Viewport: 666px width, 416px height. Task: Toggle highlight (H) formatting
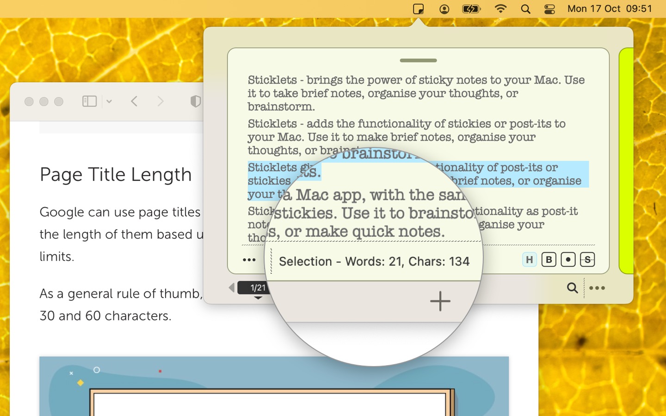(x=529, y=260)
